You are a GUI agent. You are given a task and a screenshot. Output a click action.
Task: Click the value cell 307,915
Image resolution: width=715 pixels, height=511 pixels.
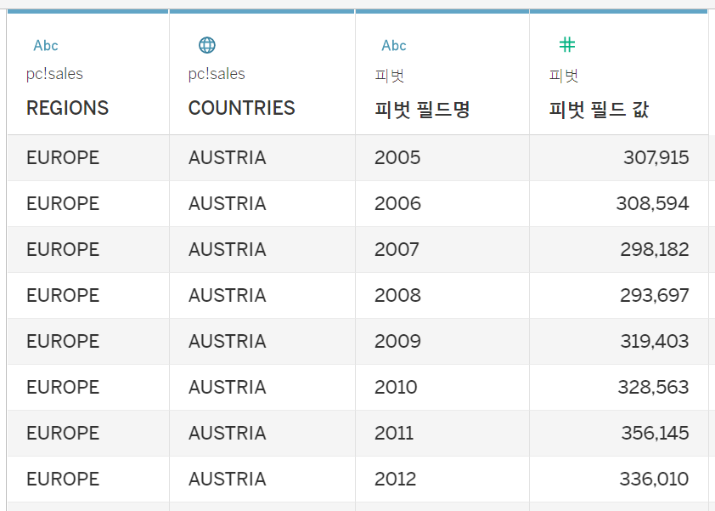point(619,158)
